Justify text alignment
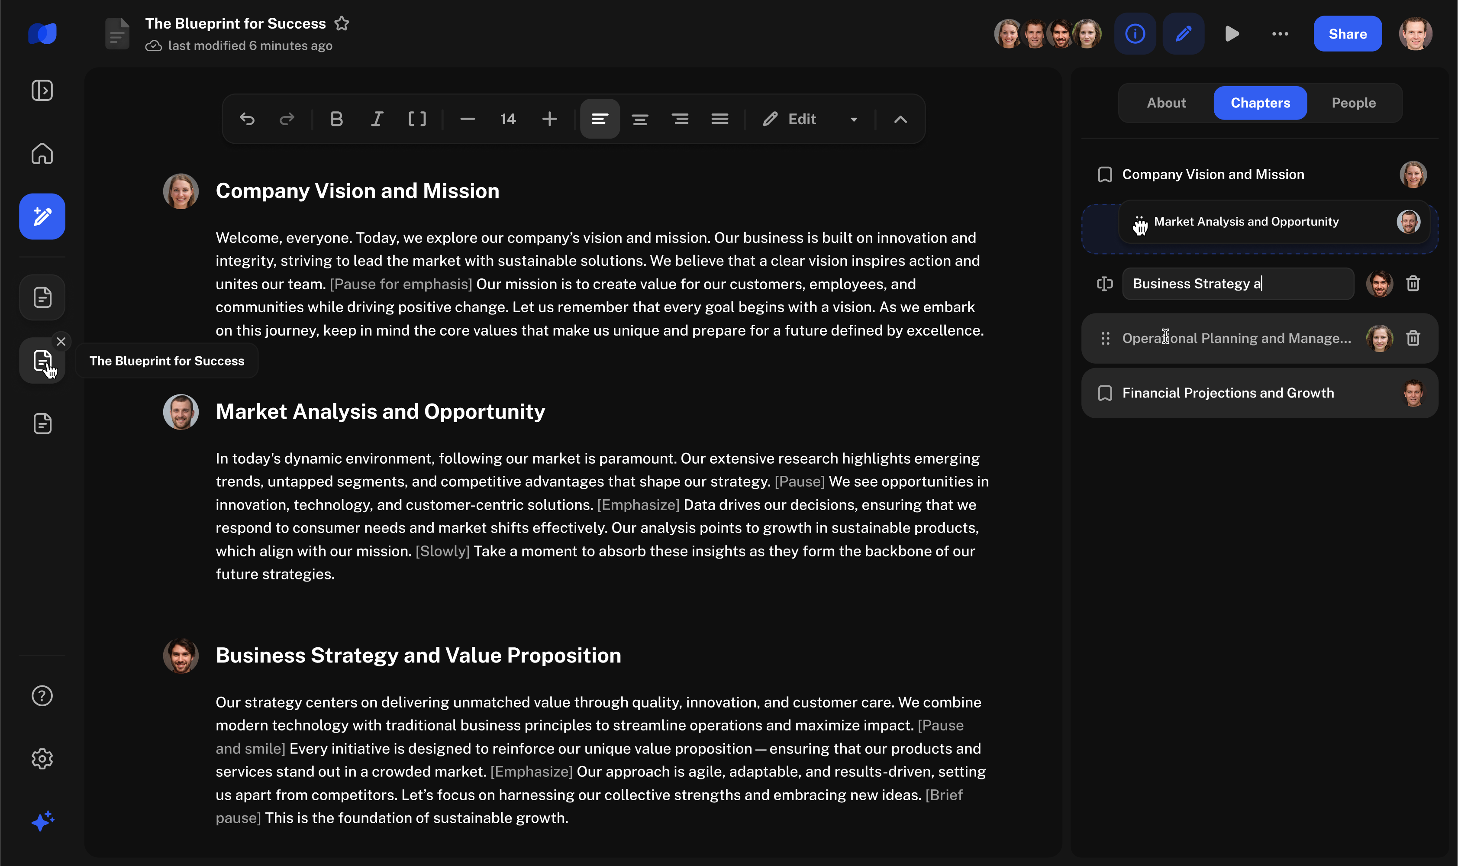The image size is (1458, 866). click(x=720, y=119)
